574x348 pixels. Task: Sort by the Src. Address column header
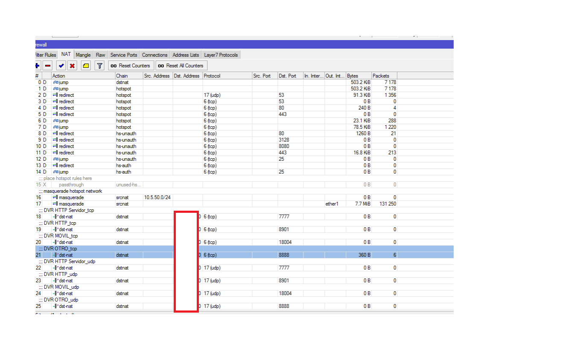click(158, 76)
